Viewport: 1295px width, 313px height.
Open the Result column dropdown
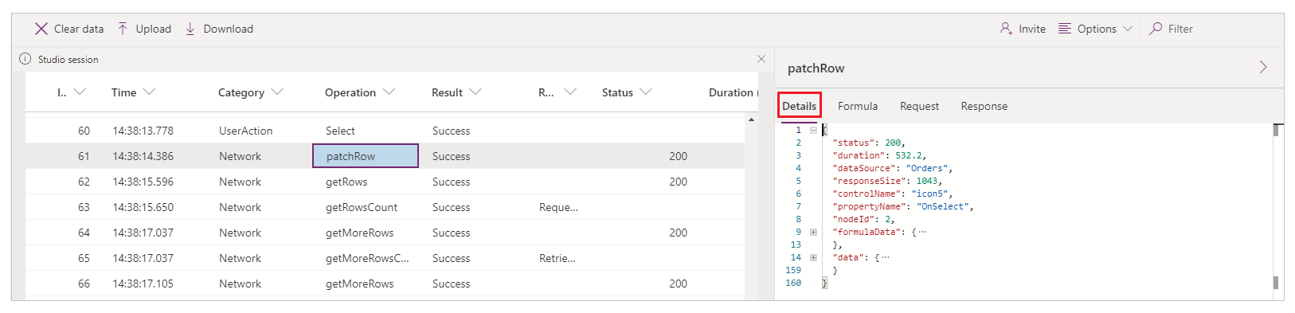pyautogui.click(x=475, y=92)
